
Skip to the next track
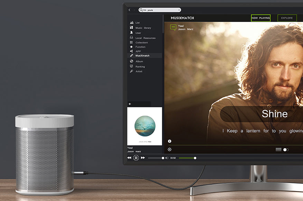[x=143, y=158]
